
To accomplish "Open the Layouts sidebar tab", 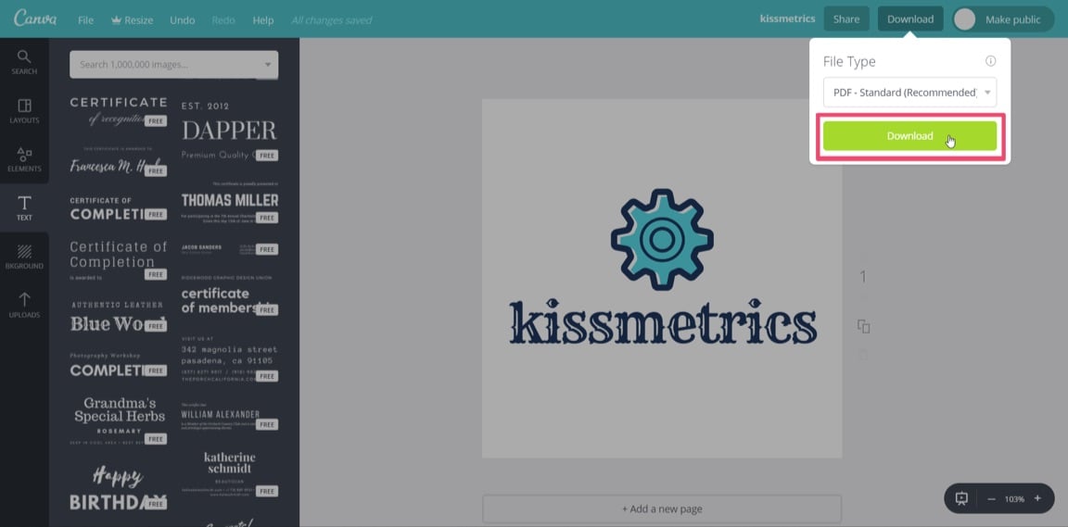I will 24,111.
